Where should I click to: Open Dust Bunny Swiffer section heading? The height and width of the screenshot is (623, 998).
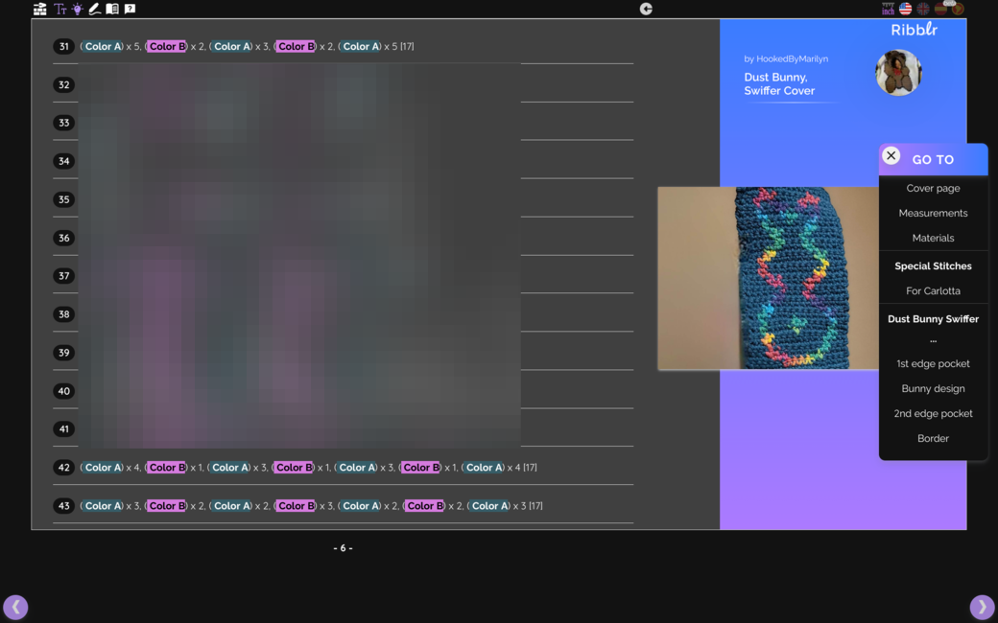pos(933,319)
